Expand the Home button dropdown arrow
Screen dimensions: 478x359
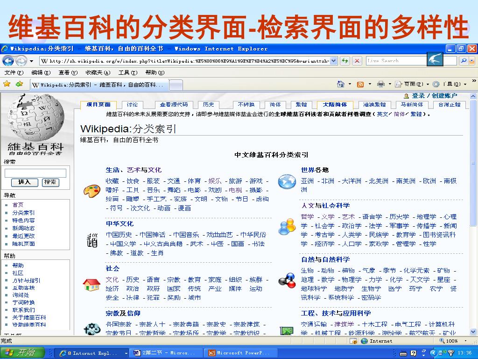350,84
